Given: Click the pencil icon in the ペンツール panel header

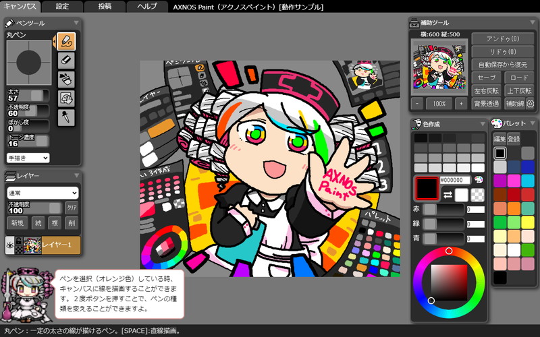Looking at the screenshot, I should [x=9, y=23].
